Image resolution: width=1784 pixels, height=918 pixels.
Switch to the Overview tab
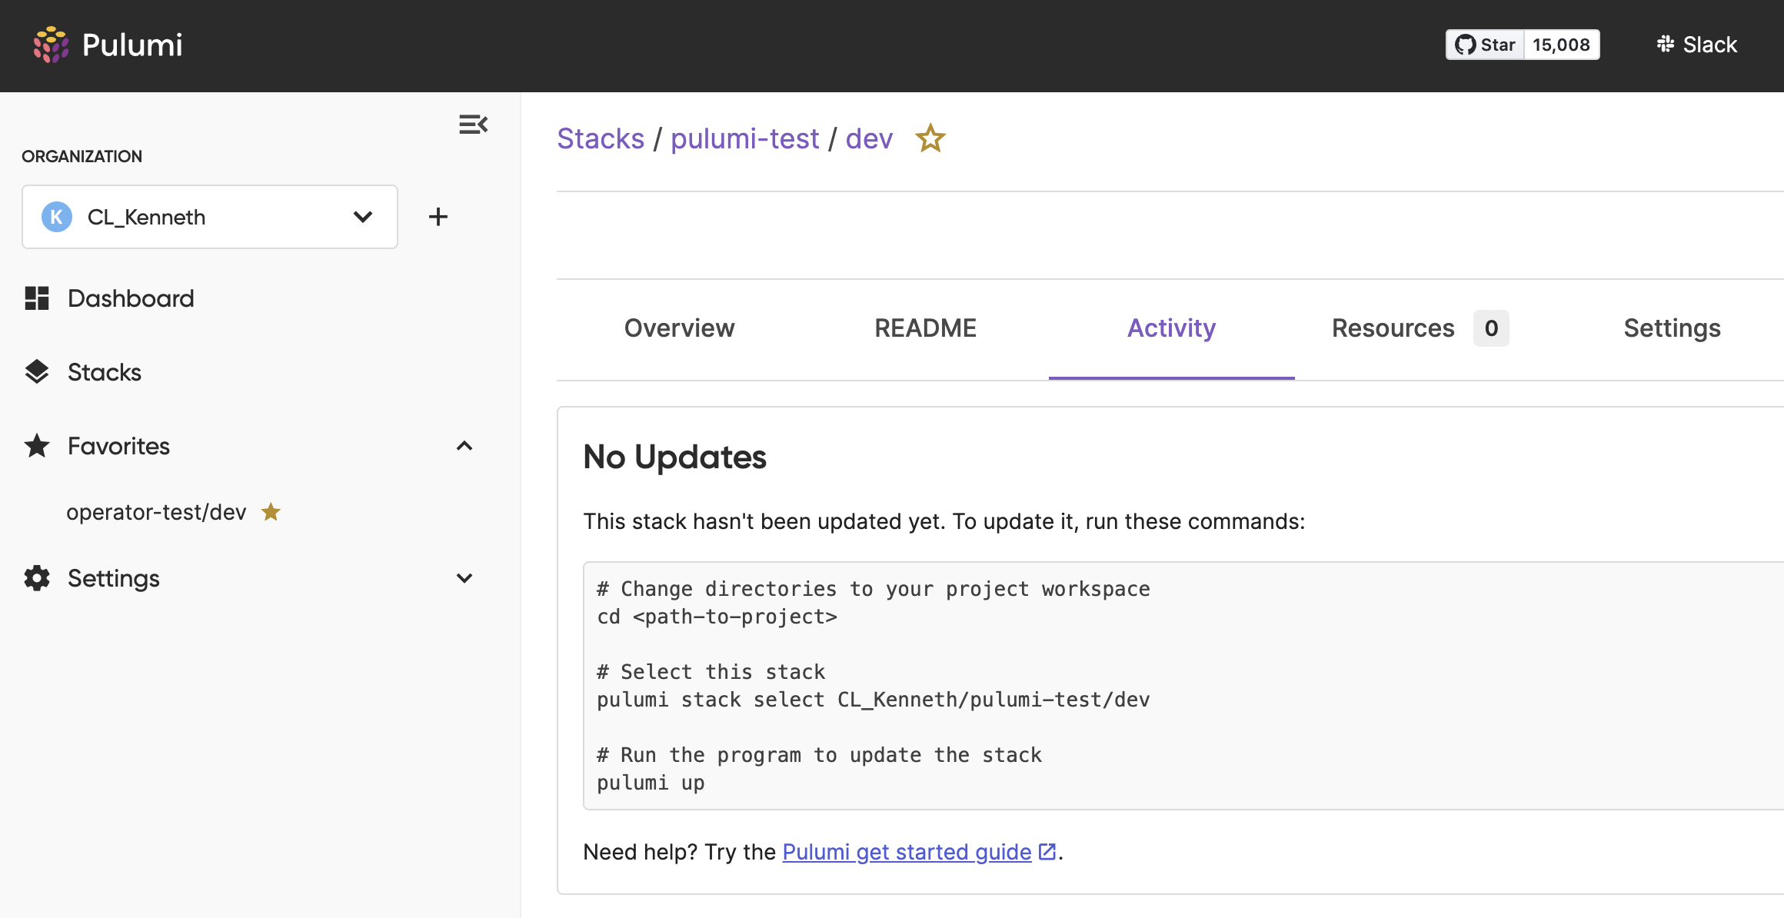(680, 328)
